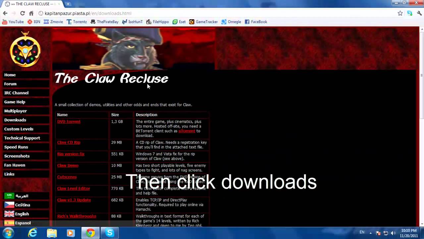Open the network tray icon
The width and height of the screenshot is (424, 239).
(386, 233)
